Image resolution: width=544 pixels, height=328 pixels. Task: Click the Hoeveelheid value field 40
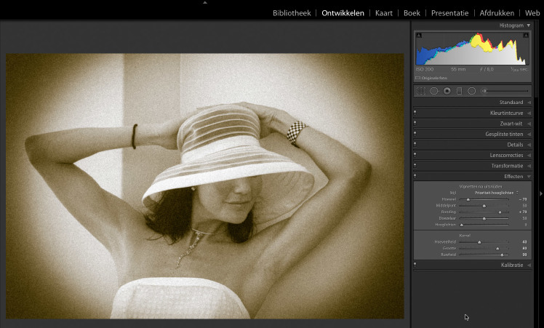tap(524, 242)
